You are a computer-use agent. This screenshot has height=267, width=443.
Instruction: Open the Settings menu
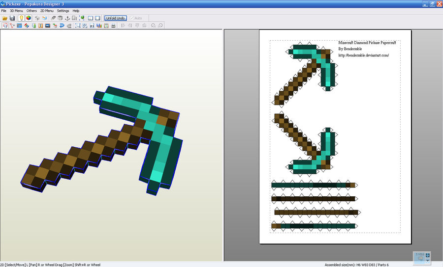(63, 11)
